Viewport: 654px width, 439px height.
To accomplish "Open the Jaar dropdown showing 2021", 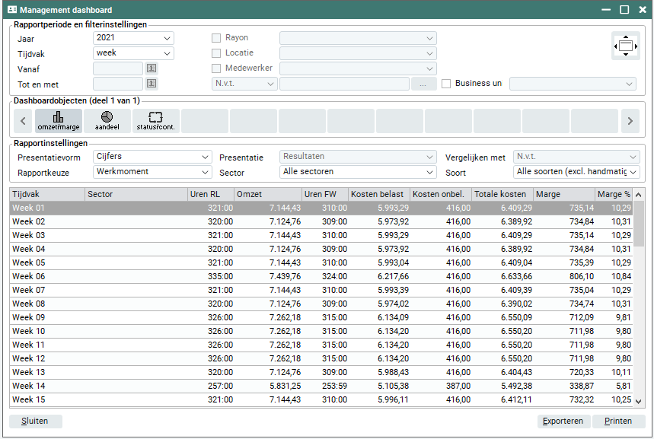I will pos(133,38).
